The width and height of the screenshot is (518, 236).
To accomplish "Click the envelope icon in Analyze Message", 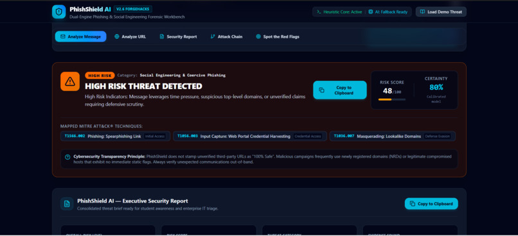I will (x=63, y=37).
